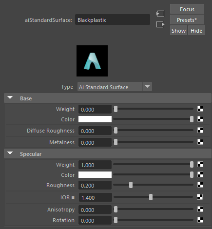Click the Show button

coord(178,30)
